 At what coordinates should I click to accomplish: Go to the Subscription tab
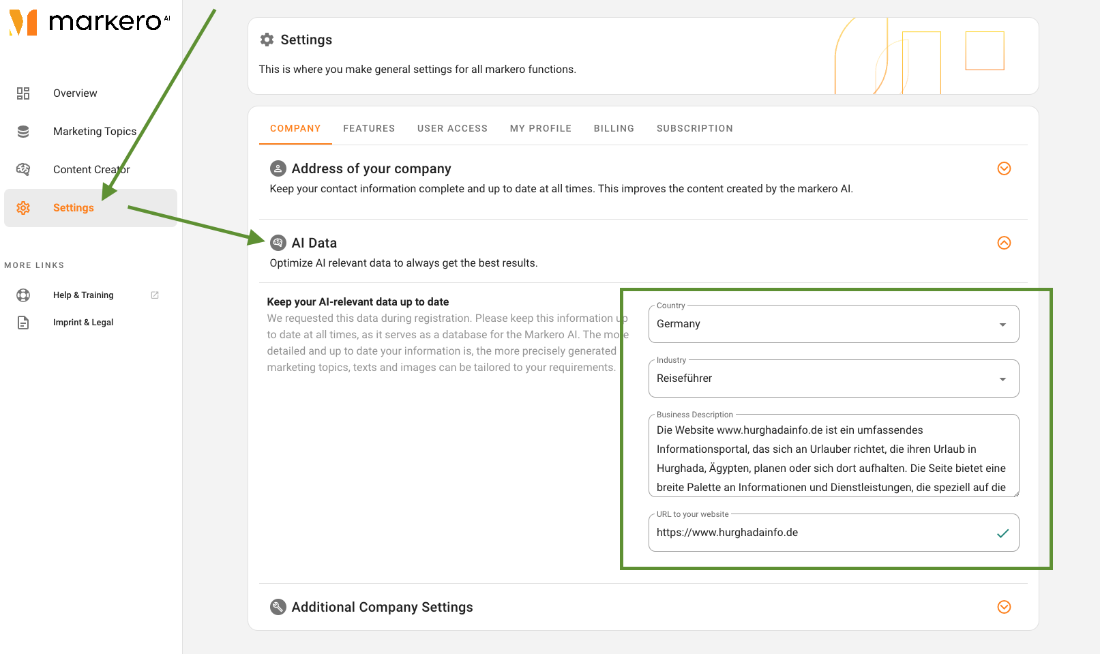click(695, 128)
